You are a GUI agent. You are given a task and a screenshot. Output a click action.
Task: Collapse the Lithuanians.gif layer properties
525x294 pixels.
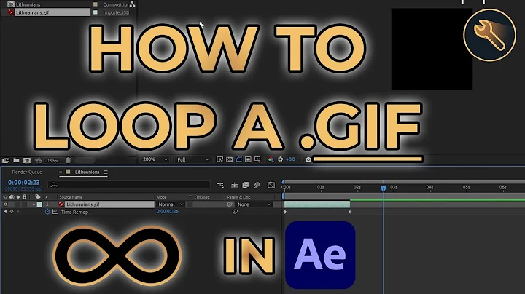pyautogui.click(x=34, y=204)
